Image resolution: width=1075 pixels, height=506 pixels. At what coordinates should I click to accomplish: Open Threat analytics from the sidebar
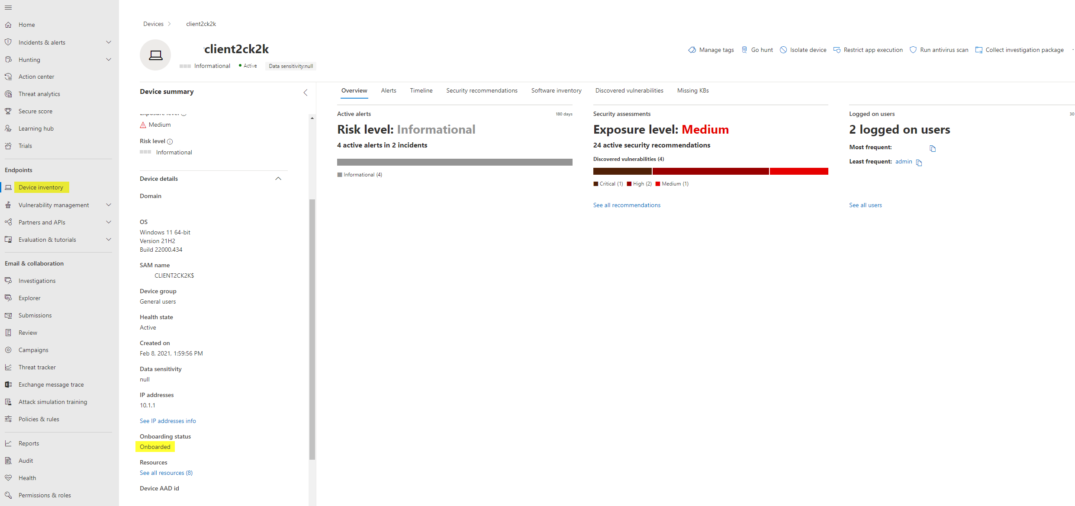click(x=39, y=94)
